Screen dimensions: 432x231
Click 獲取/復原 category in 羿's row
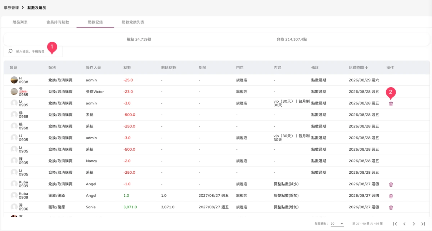(x=57, y=207)
